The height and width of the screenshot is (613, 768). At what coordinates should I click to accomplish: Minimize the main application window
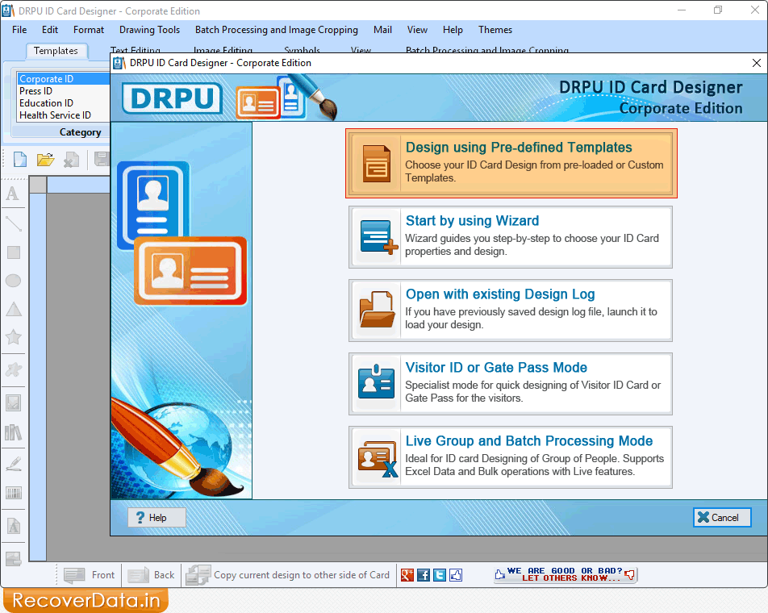click(682, 10)
